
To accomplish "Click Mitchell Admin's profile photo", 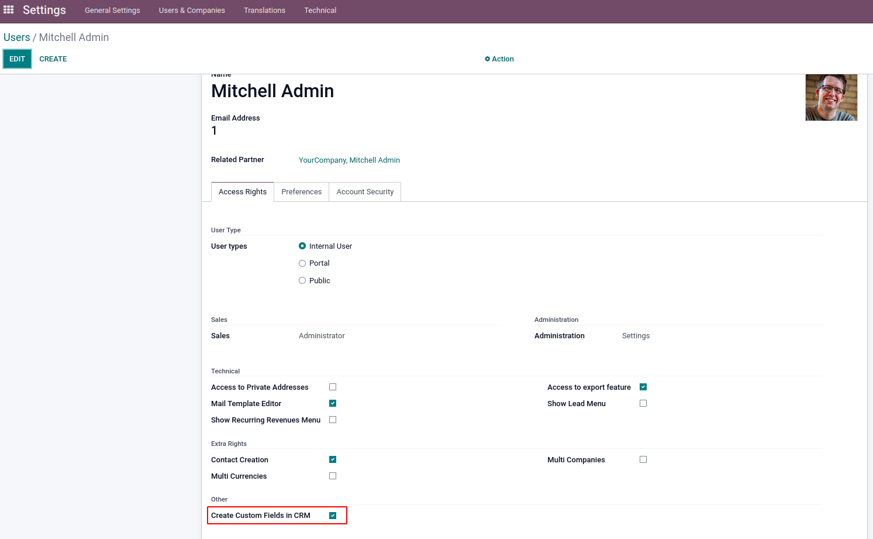I will pos(831,98).
